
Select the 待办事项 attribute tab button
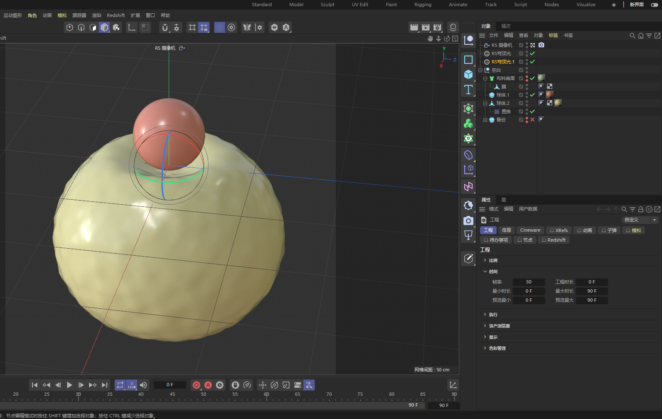496,240
